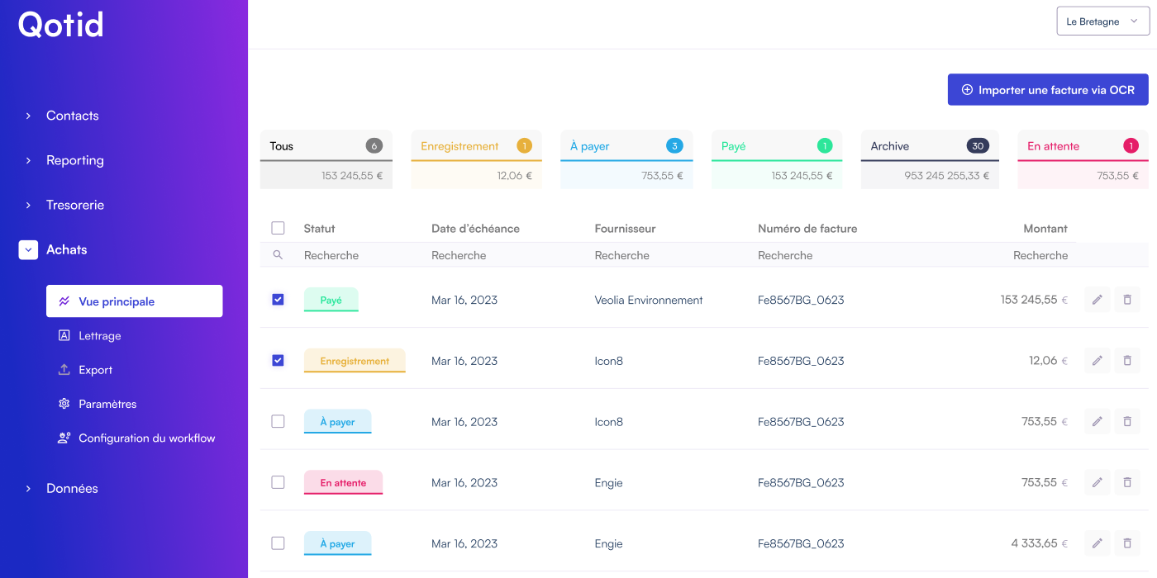Click the search magnifier in the Statut column
Image resolution: width=1157 pixels, height=578 pixels.
coord(278,255)
